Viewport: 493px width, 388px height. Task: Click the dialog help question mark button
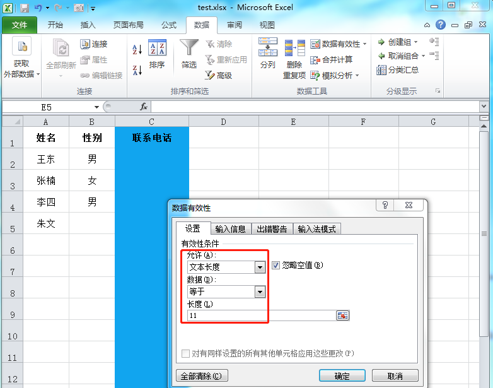pyautogui.click(x=385, y=205)
